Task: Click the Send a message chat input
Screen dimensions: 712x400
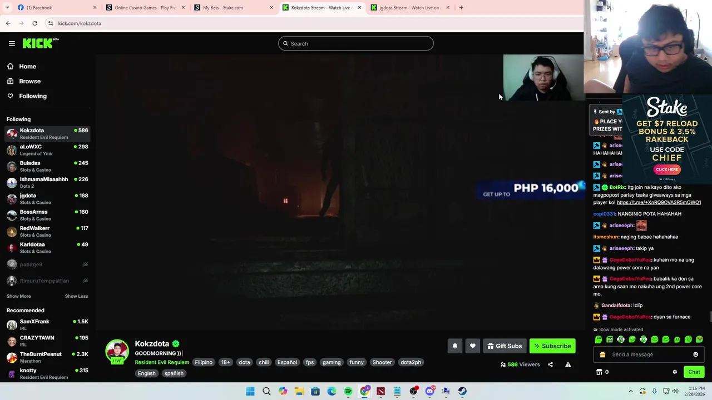Action: (x=649, y=354)
